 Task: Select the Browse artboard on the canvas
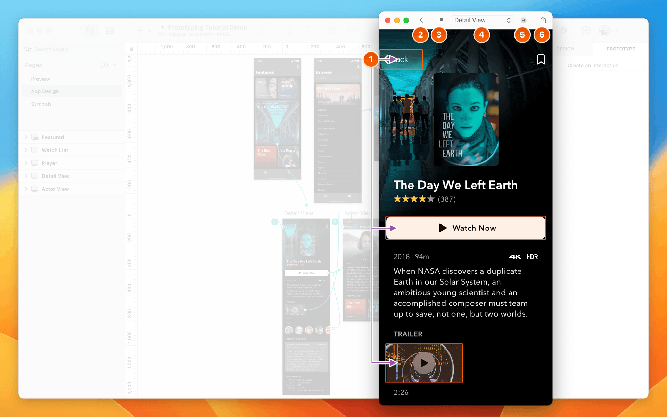coord(337,131)
